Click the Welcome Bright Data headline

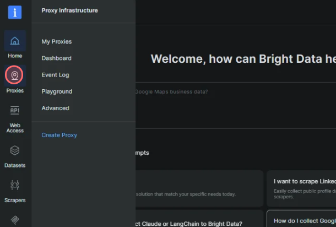pyautogui.click(x=243, y=59)
